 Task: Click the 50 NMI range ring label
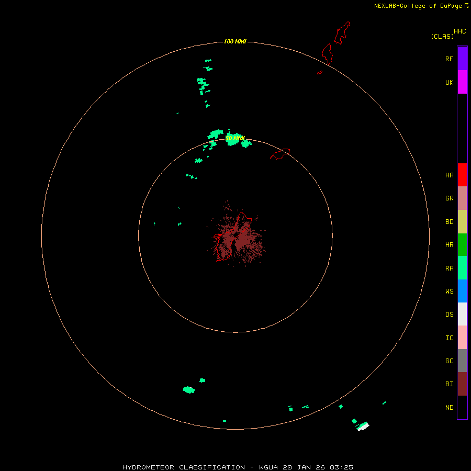coord(235,138)
